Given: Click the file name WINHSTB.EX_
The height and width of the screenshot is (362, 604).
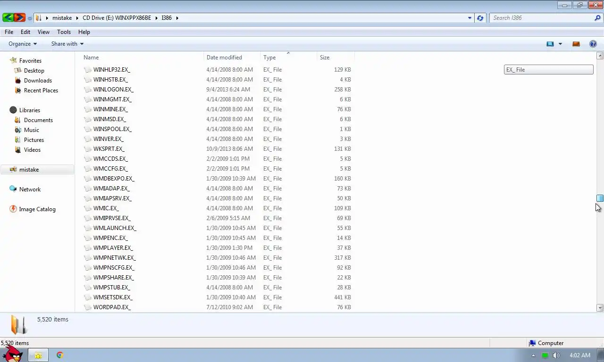Looking at the screenshot, I should click(110, 80).
